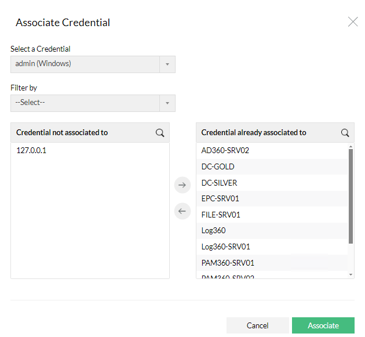Click scrollbar down arrow in associated list

coord(351,274)
